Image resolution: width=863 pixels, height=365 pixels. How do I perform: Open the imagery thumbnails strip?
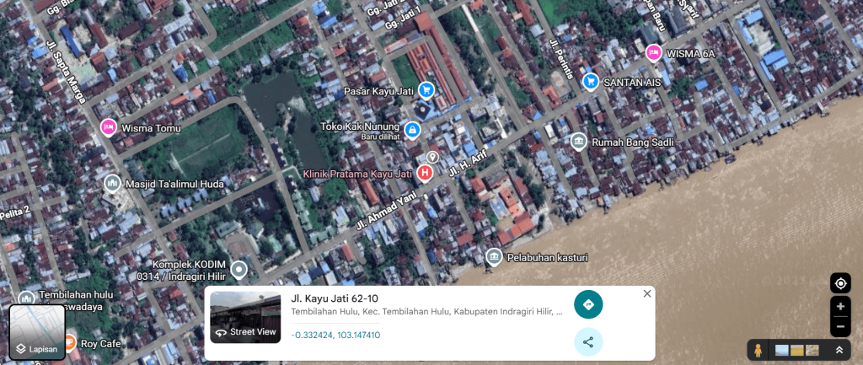796,350
